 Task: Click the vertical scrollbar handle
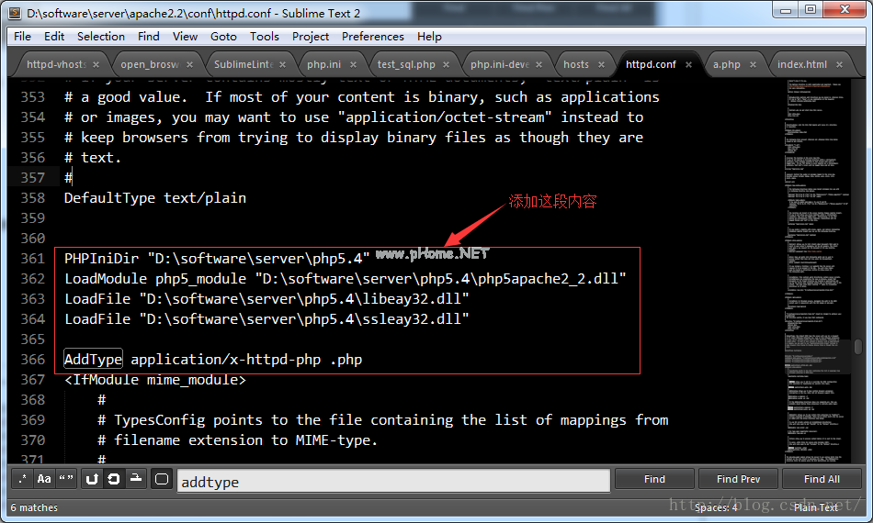858,347
